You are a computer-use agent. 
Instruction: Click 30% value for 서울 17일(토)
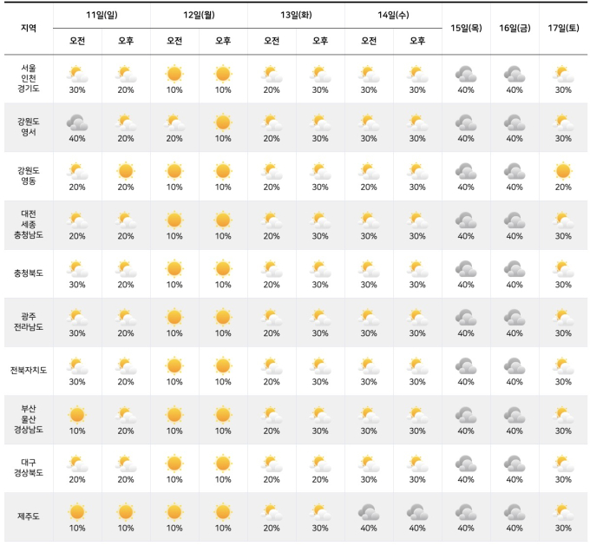[563, 90]
